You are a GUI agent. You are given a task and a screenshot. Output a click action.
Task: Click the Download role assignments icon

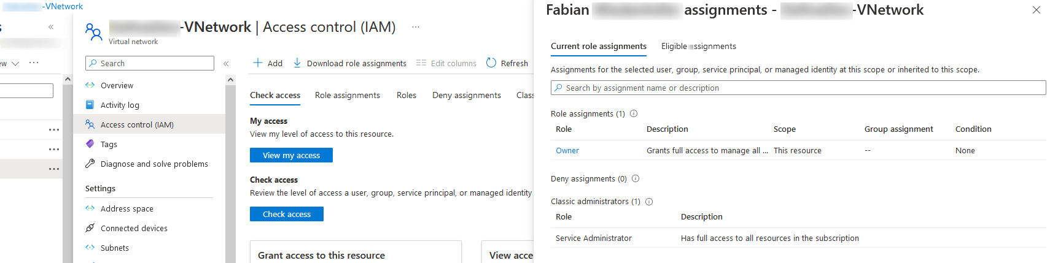coord(297,63)
